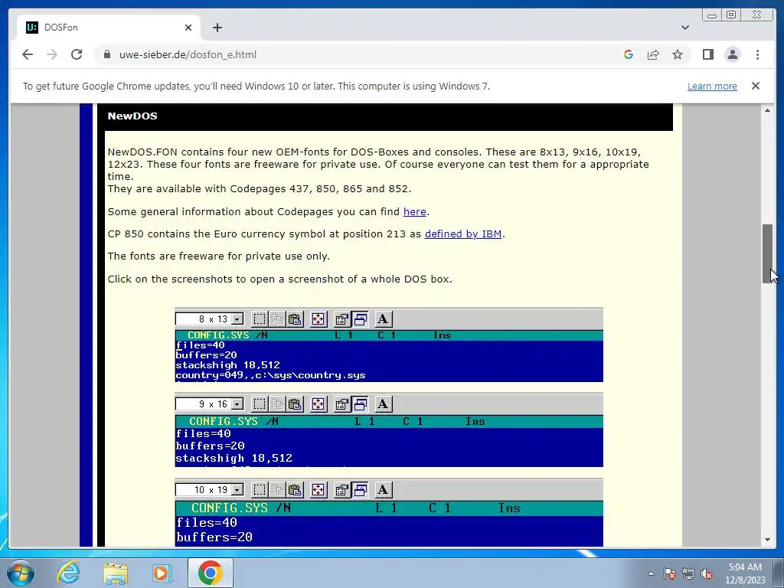Click the Mark icon in 8 x 13 toolbar
This screenshot has width=784, height=588.
(260, 319)
